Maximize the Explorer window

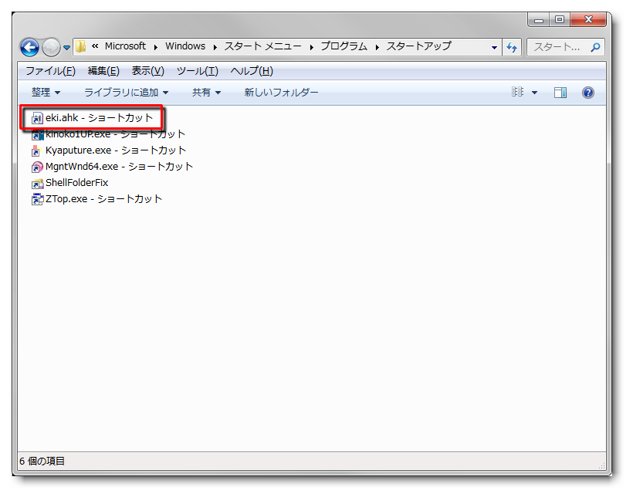coord(560,20)
